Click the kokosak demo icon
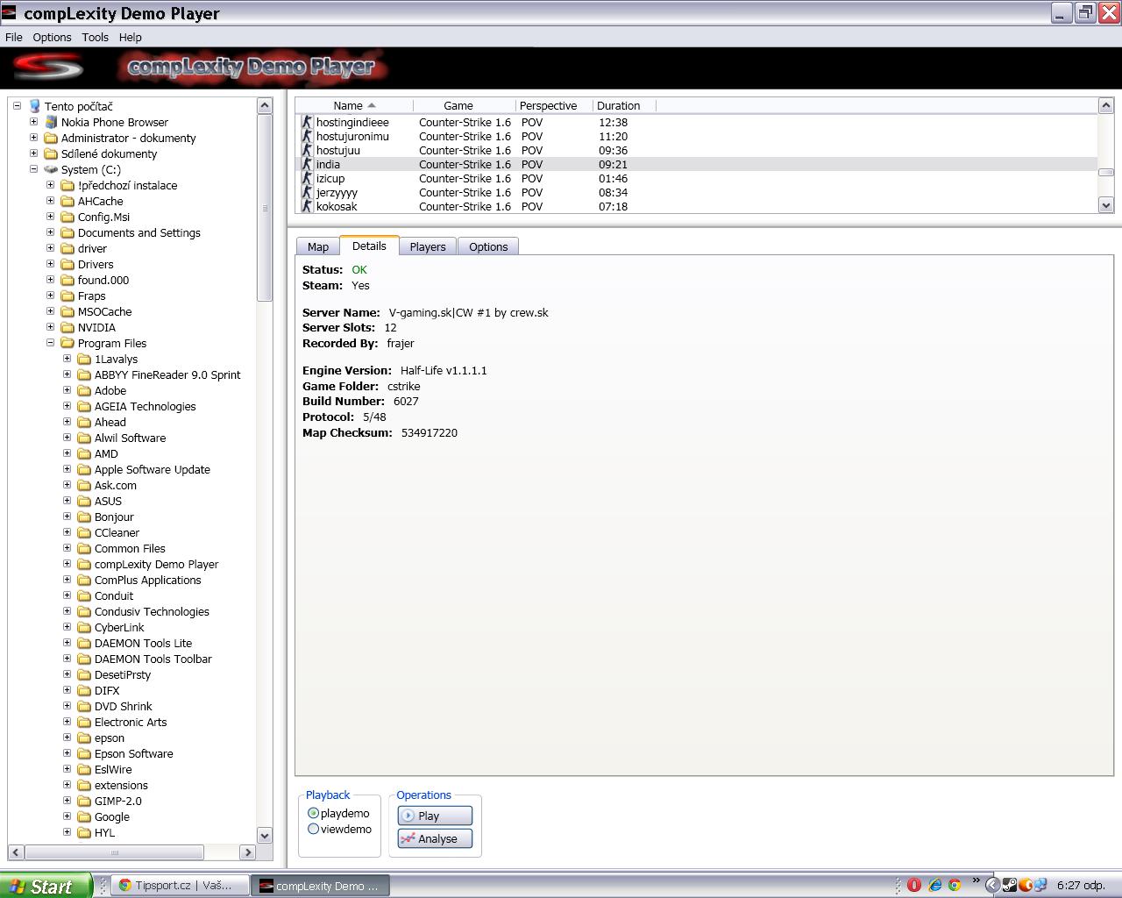 (x=307, y=206)
